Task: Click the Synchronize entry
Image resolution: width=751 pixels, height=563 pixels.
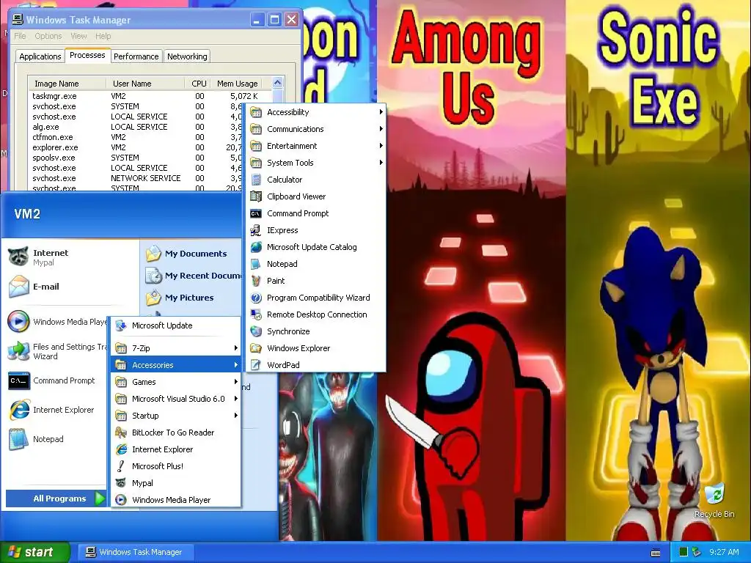Action: click(x=316, y=331)
